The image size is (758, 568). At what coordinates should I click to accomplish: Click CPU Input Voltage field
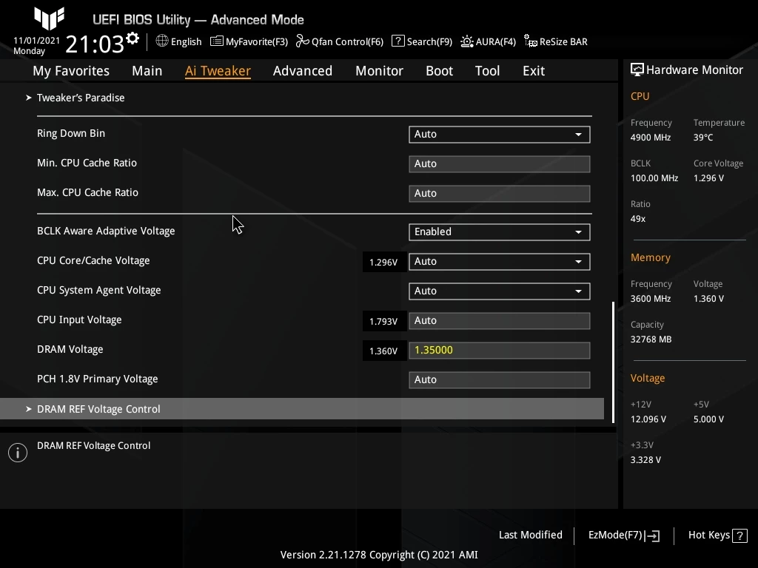[500, 321]
